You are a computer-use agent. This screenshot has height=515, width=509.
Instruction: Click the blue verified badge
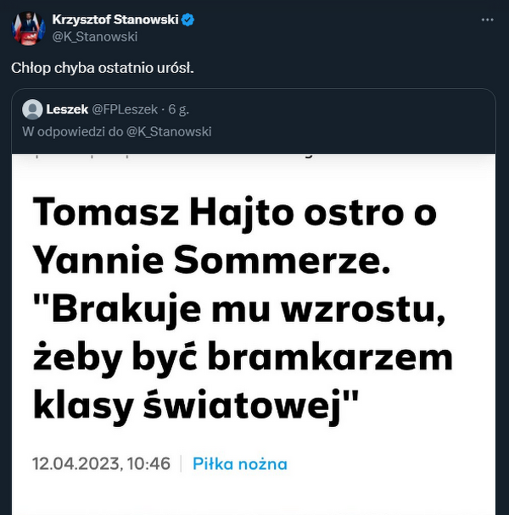[187, 19]
